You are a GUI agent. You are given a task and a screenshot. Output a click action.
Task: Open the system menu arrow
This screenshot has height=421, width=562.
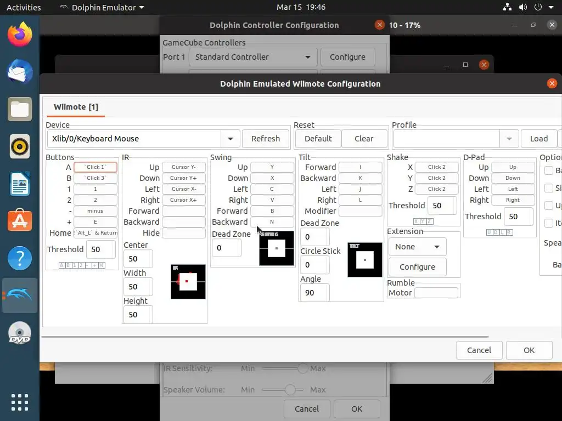(551, 7)
